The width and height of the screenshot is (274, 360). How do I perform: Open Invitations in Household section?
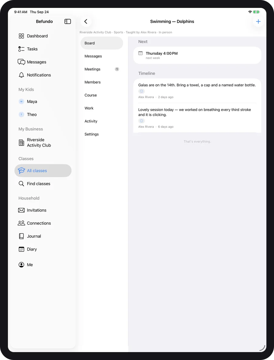coord(43,210)
